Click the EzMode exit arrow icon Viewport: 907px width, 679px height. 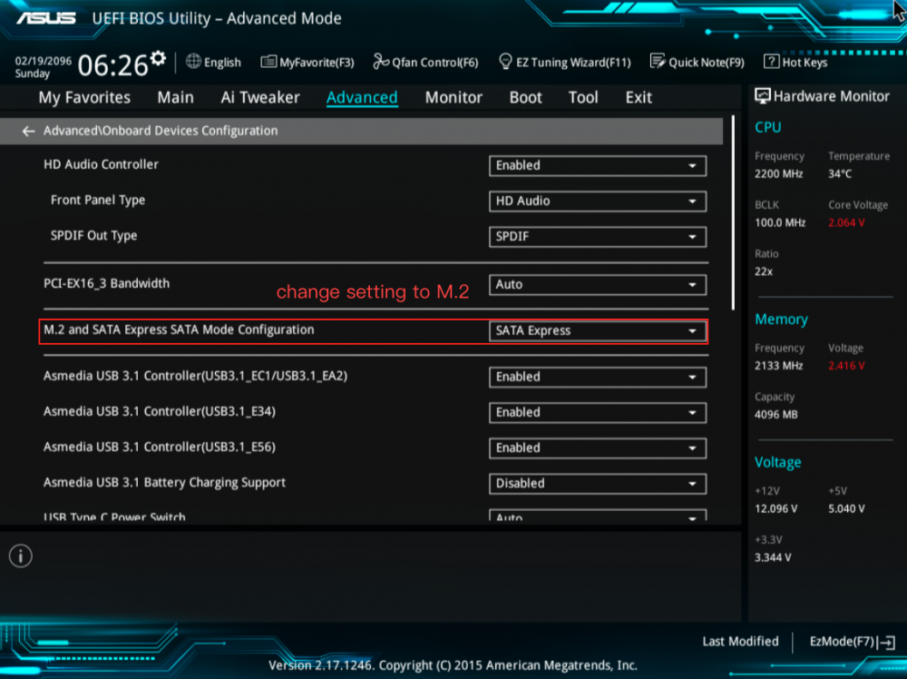pyautogui.click(x=887, y=643)
